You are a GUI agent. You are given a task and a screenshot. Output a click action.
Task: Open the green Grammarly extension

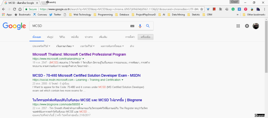[233, 9]
